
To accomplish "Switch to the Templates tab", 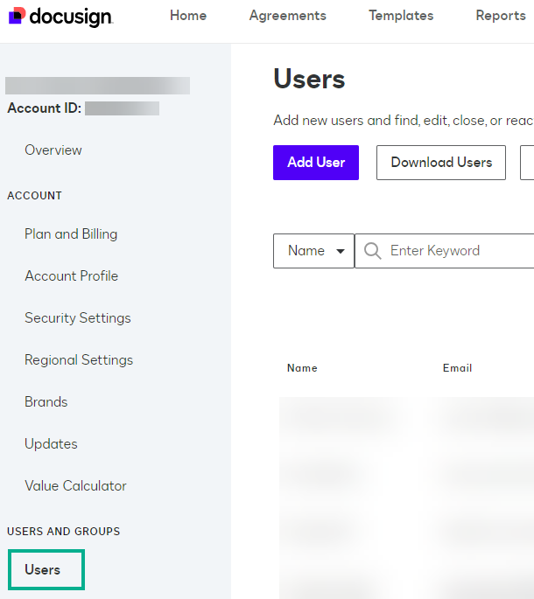I will tap(401, 16).
